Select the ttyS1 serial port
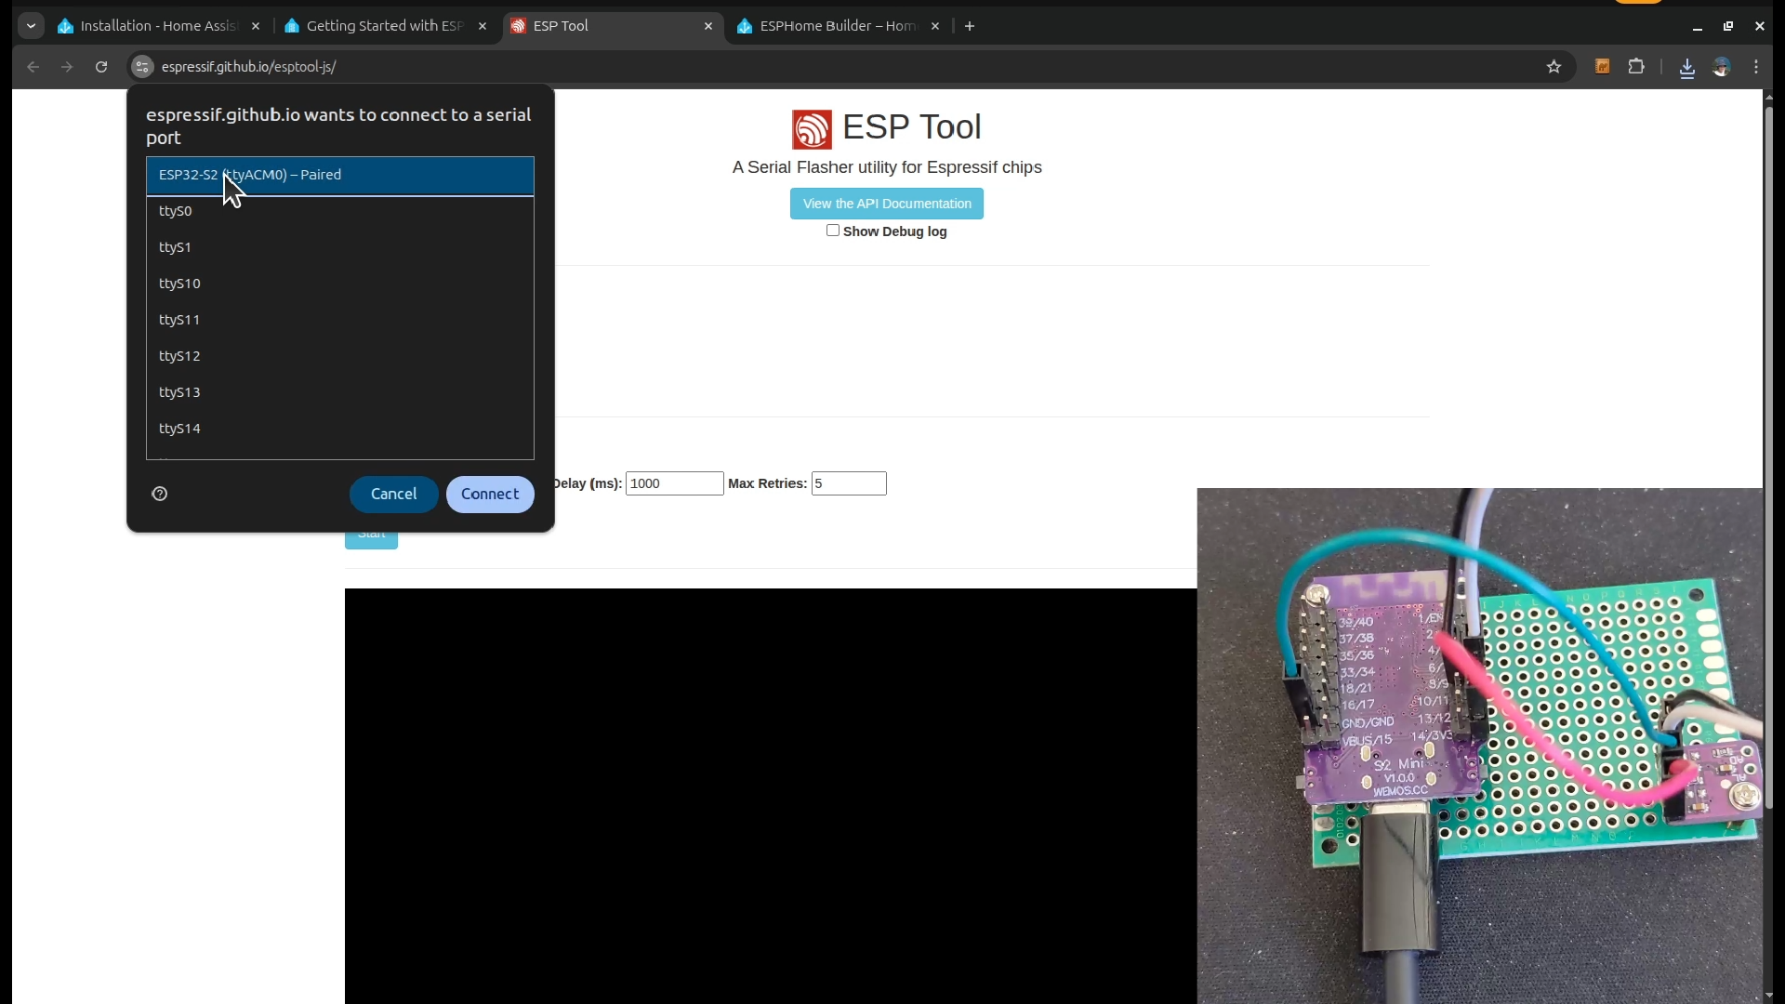The height and width of the screenshot is (1004, 1785). click(340, 247)
